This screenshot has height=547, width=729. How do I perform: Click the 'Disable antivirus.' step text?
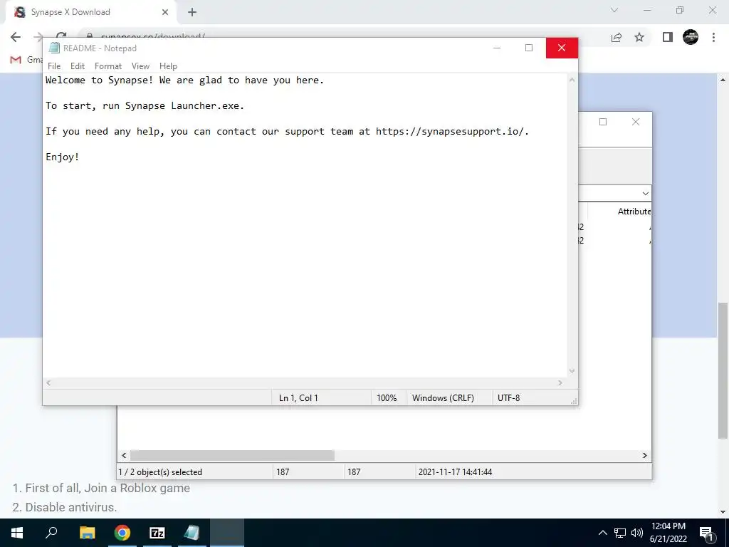coord(71,507)
